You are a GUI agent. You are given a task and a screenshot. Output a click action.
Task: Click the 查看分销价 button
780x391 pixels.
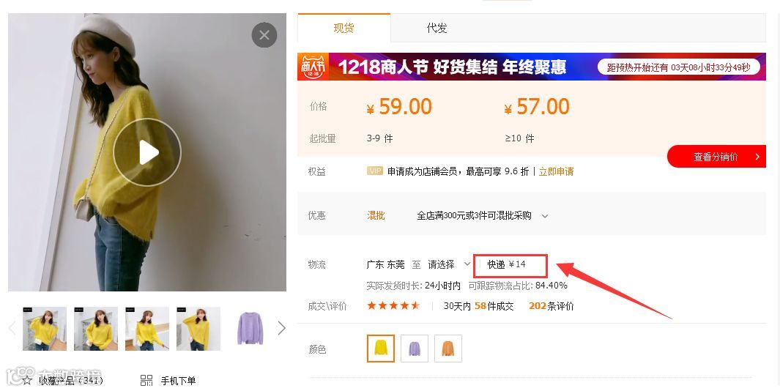point(716,157)
